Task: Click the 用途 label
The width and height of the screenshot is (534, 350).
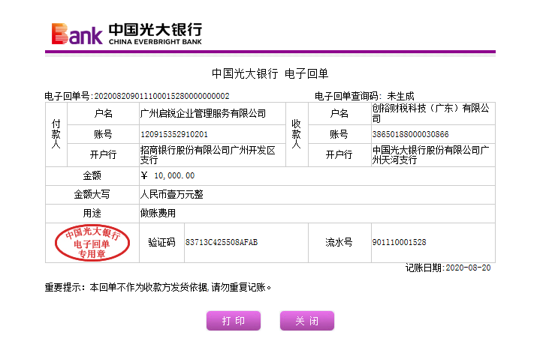Action: pyautogui.click(x=92, y=214)
